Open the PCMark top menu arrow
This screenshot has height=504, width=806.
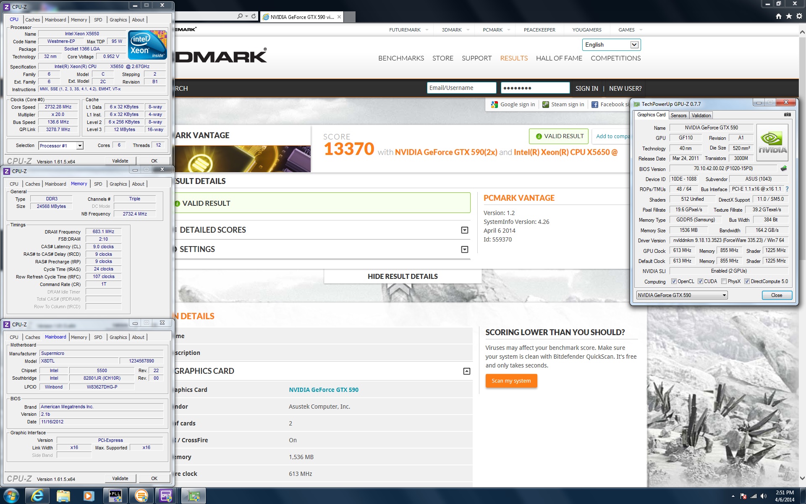pos(509,30)
